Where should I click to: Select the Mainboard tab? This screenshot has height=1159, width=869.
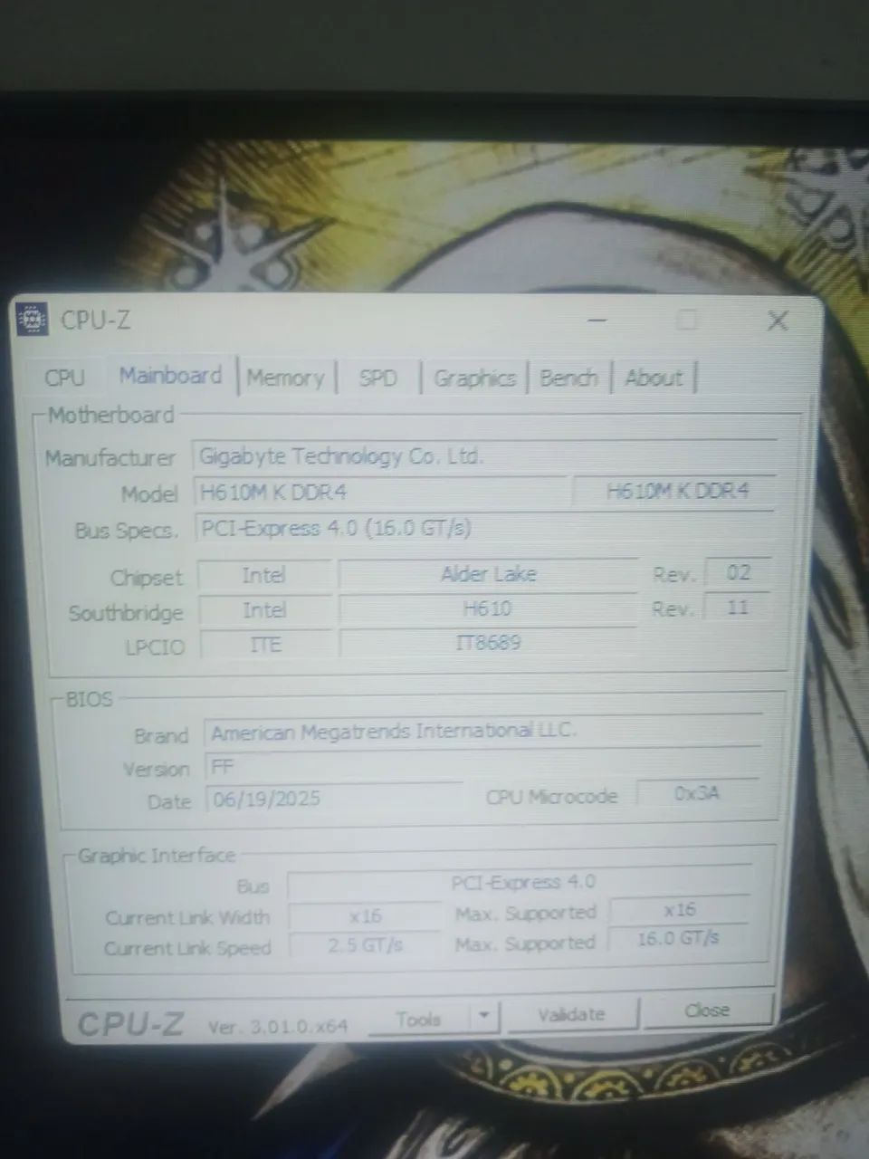[x=170, y=376]
